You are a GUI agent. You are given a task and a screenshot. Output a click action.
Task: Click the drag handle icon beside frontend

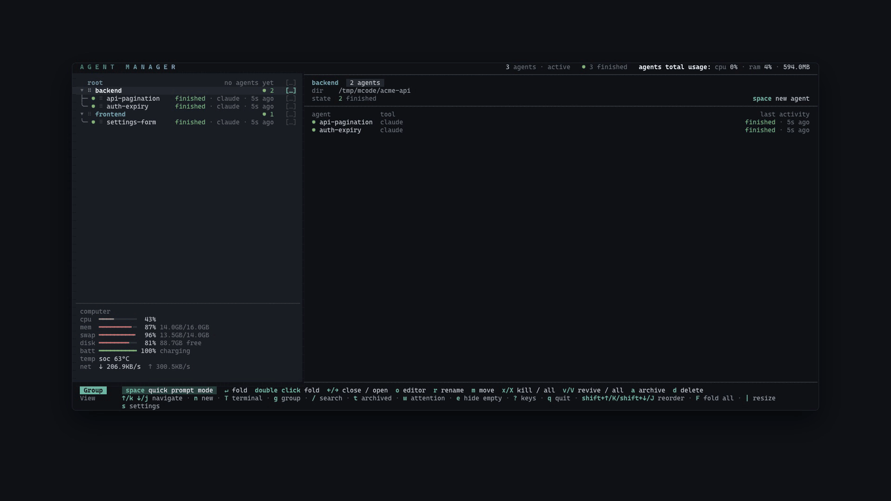coord(90,115)
